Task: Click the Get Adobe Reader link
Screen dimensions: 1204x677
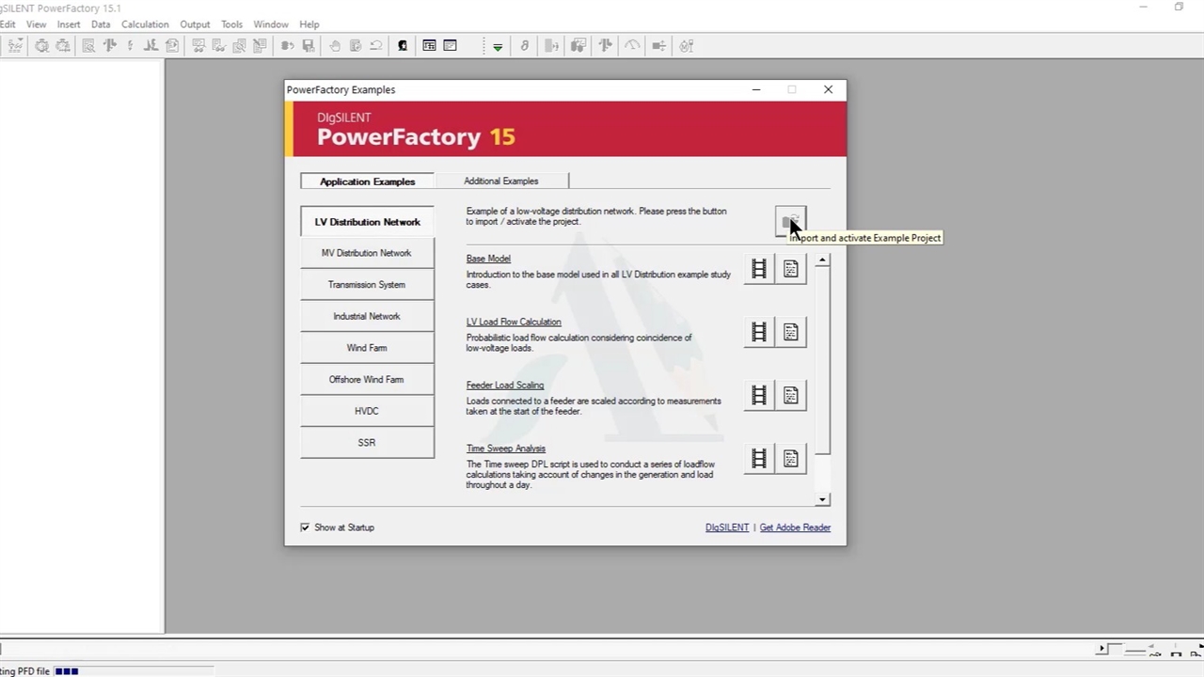Action: 795,527
